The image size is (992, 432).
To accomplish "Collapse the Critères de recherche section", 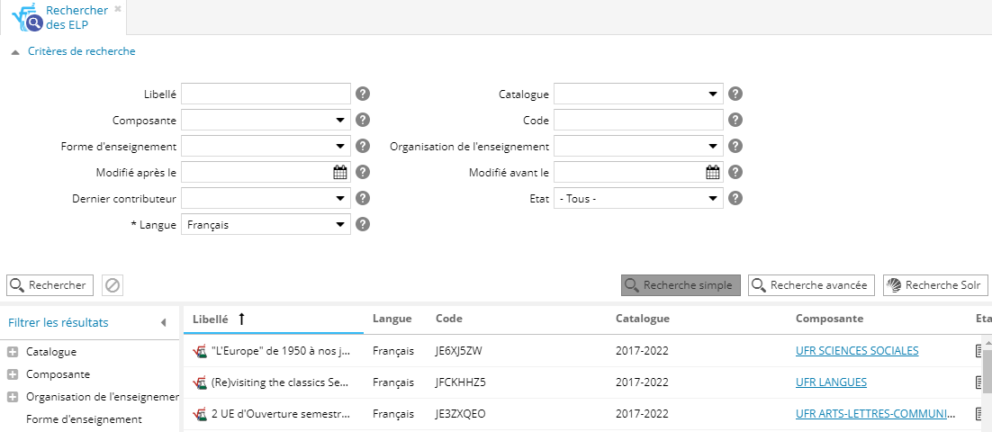I will pyautogui.click(x=14, y=52).
